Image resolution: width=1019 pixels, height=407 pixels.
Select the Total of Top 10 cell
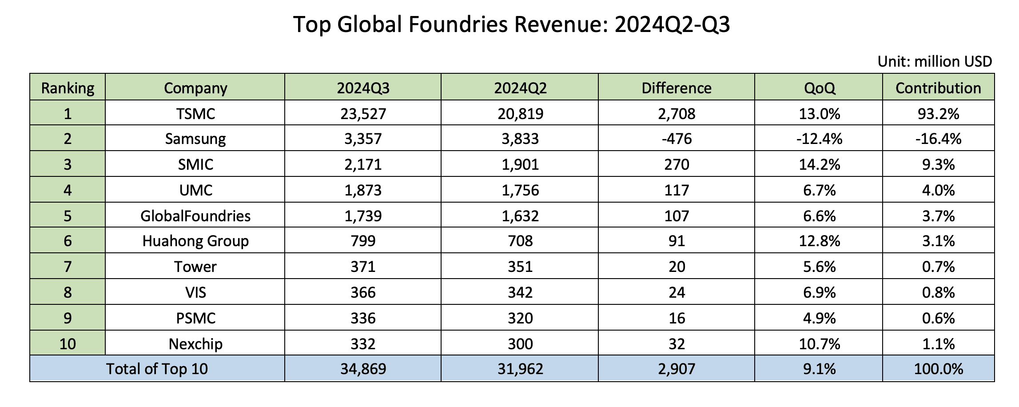(157, 368)
